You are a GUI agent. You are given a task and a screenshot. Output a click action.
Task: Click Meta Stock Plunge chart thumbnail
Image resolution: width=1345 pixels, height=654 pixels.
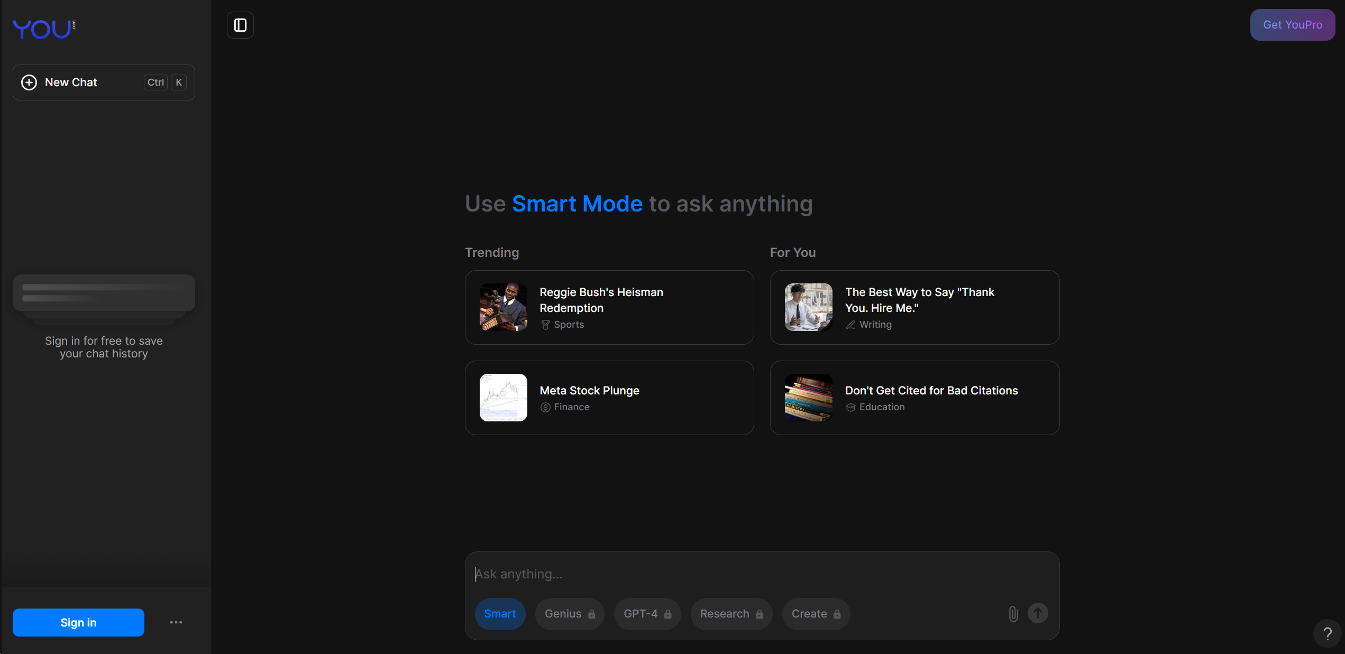[x=503, y=398]
